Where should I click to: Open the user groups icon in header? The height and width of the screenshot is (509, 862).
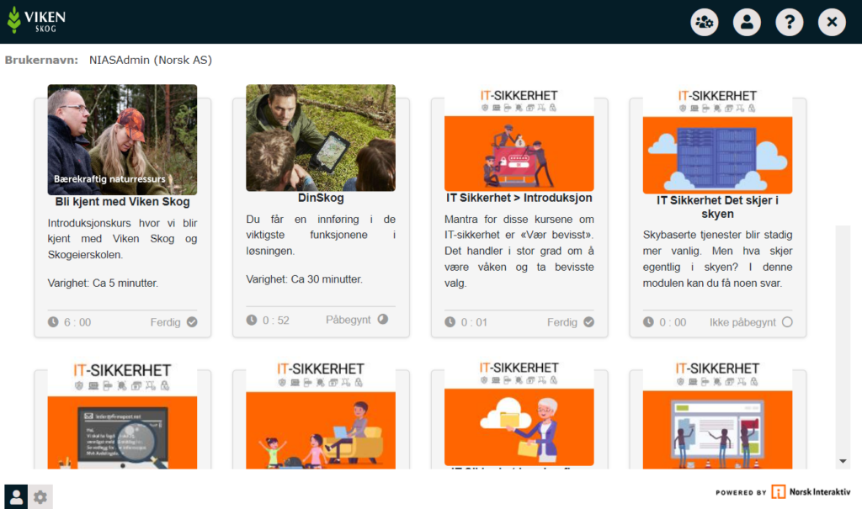click(705, 22)
